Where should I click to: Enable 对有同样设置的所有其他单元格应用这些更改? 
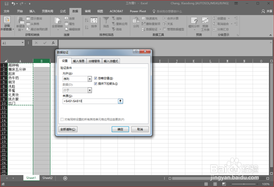pos(62,119)
